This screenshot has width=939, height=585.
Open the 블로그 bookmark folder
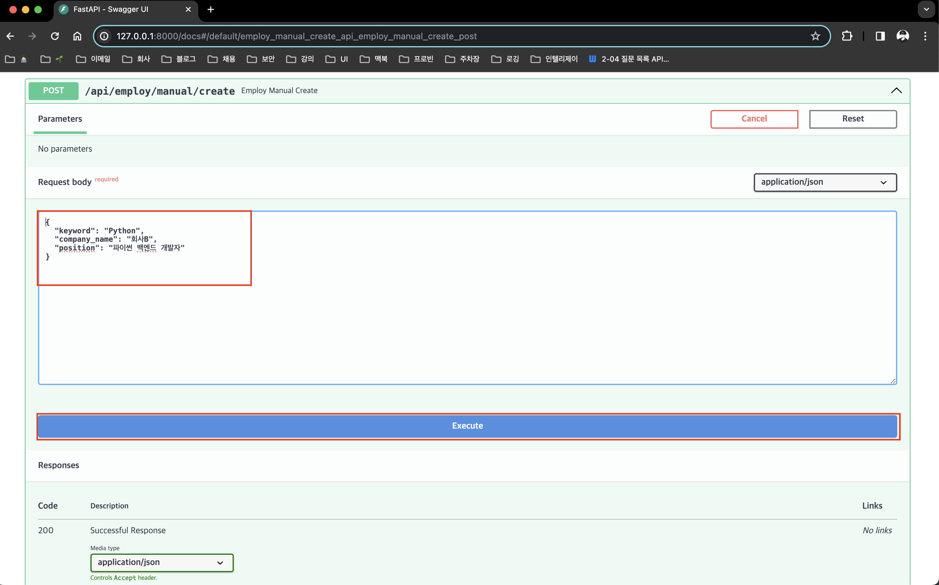(179, 59)
